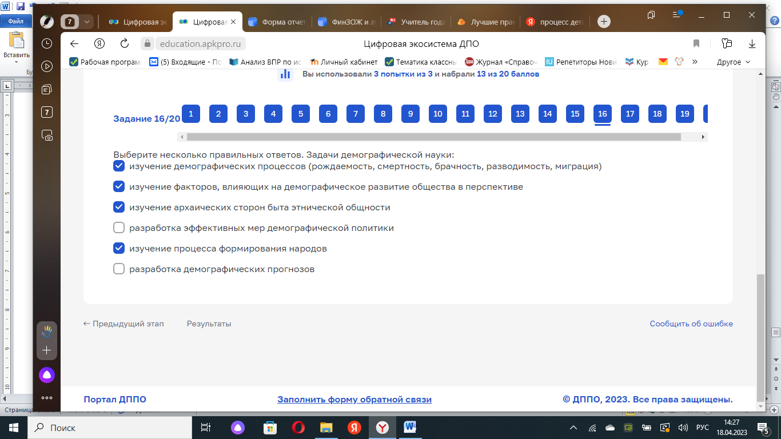Go to question 1
The width and height of the screenshot is (781, 439).
tap(190, 114)
